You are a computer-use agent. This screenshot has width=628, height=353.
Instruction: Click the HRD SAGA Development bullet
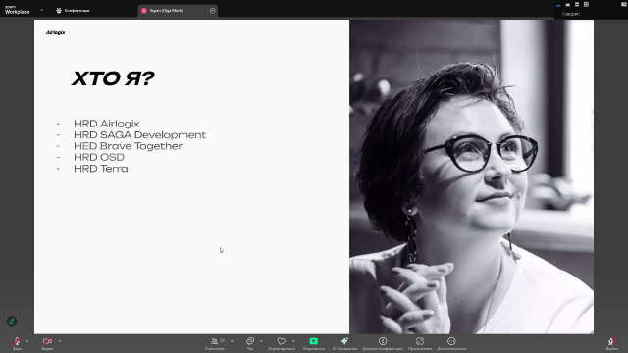pos(139,135)
